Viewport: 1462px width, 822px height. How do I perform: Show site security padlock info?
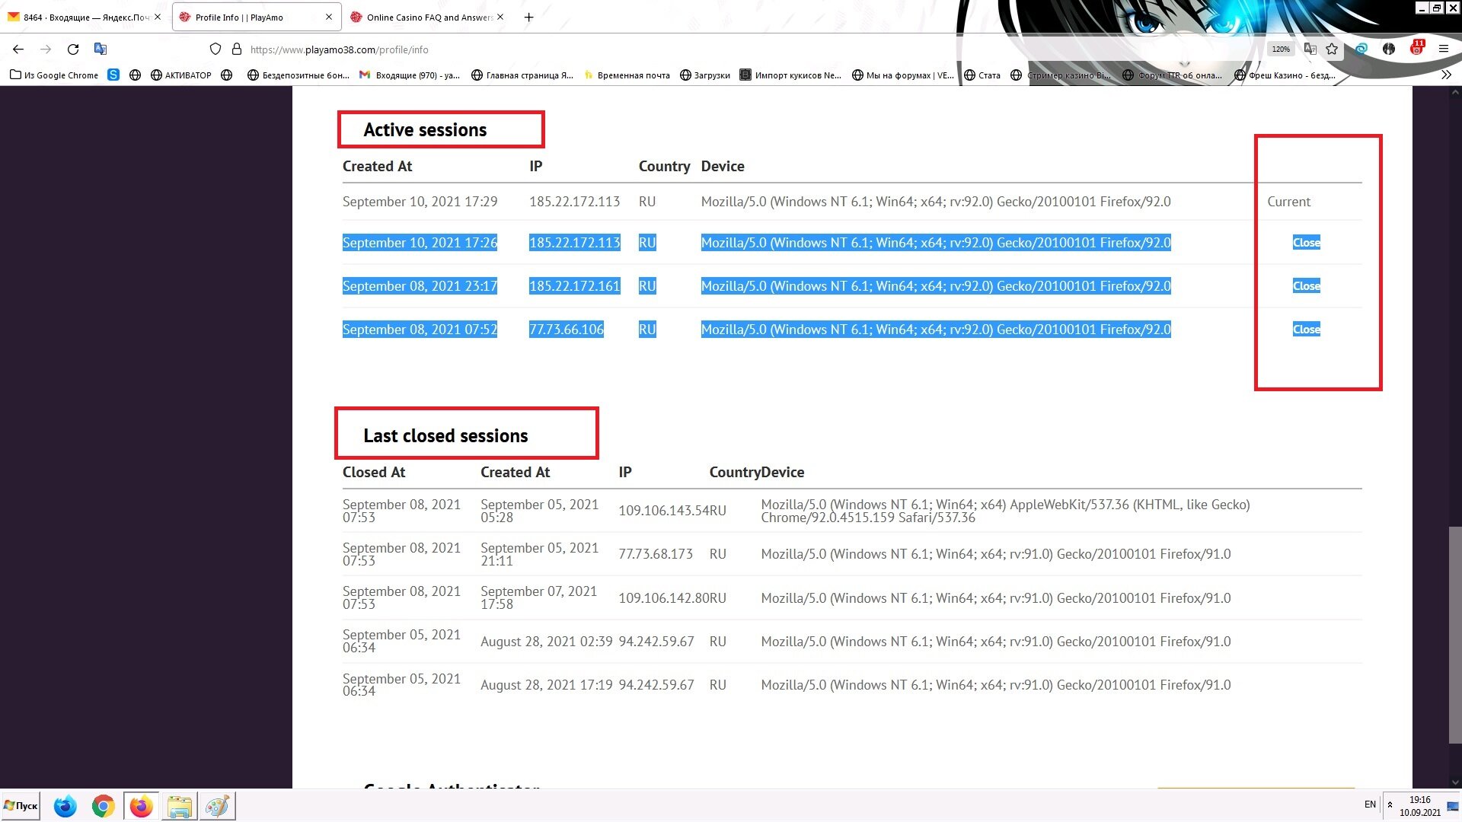tap(237, 49)
